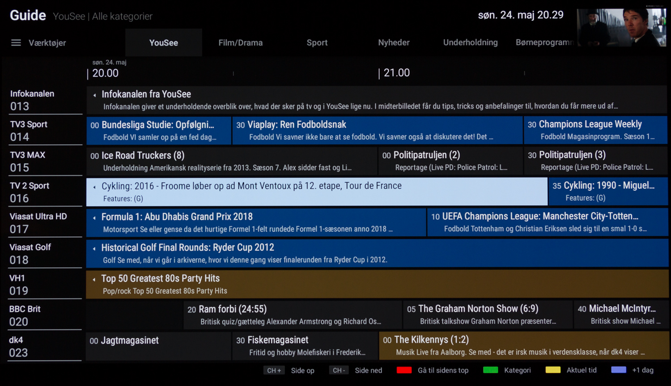The width and height of the screenshot is (671, 386).
Task: Select channel TV3 Sport 014
Action: point(45,130)
